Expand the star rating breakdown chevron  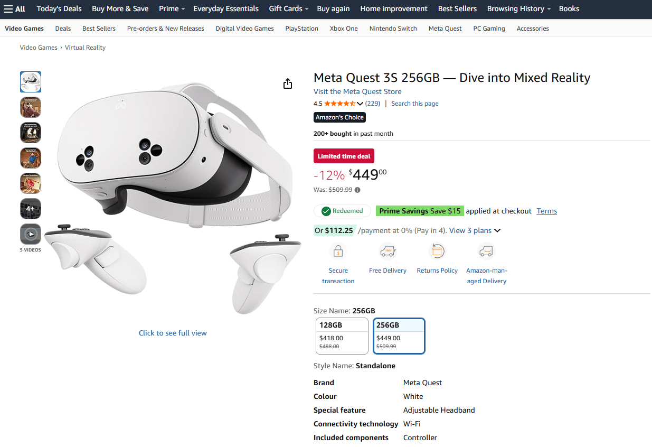coord(360,104)
